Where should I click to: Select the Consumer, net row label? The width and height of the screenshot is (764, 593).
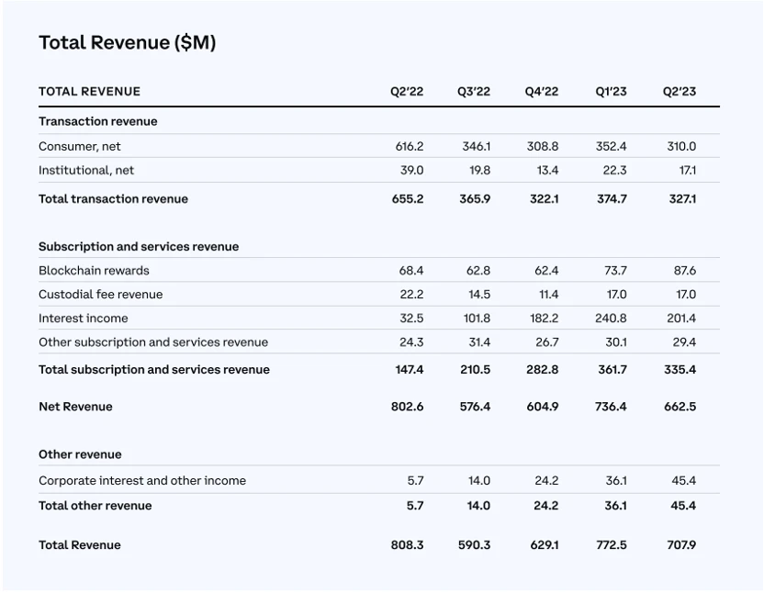point(80,147)
